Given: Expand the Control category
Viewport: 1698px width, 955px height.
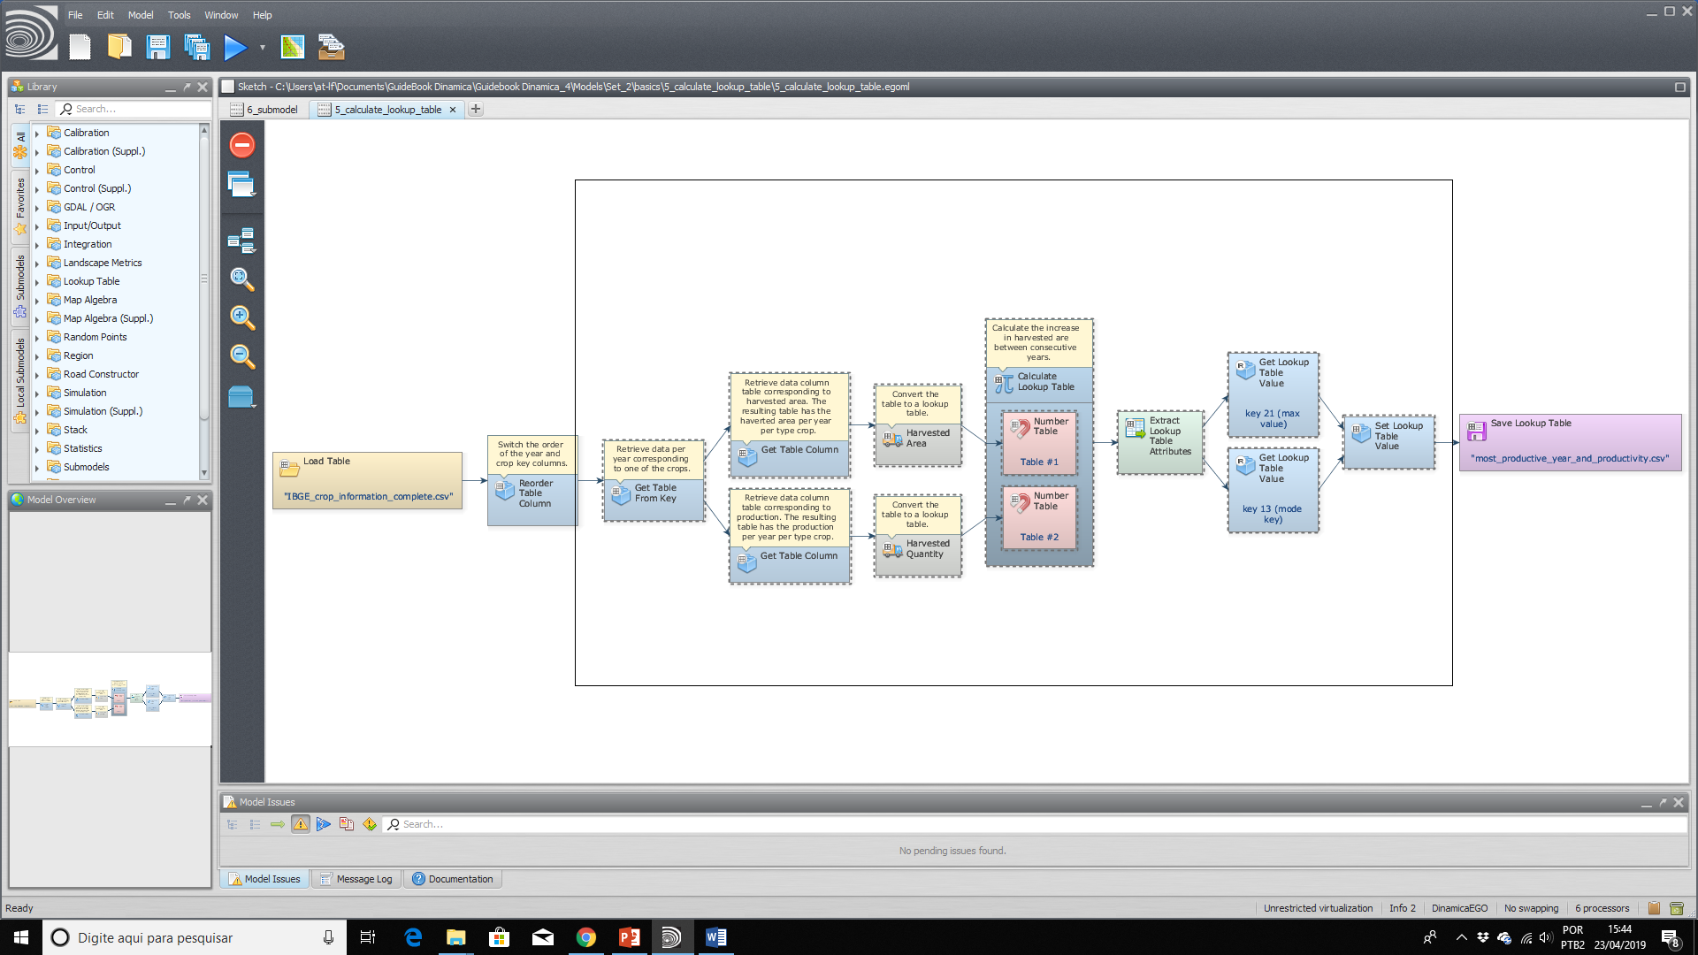Looking at the screenshot, I should 37,171.
